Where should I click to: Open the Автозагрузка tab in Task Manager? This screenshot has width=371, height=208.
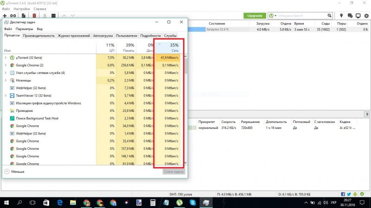pos(102,36)
